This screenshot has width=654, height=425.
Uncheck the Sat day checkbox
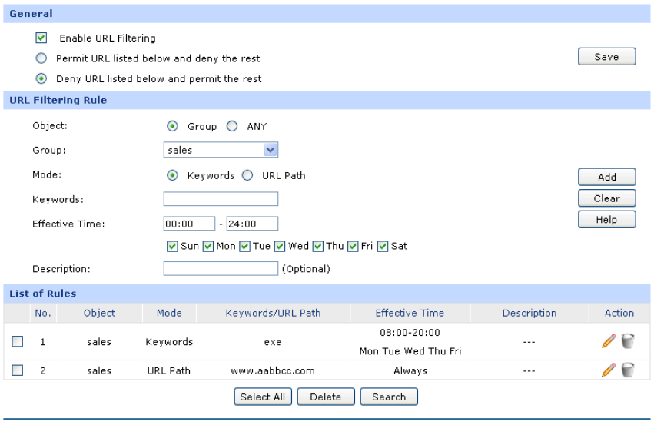pos(383,247)
